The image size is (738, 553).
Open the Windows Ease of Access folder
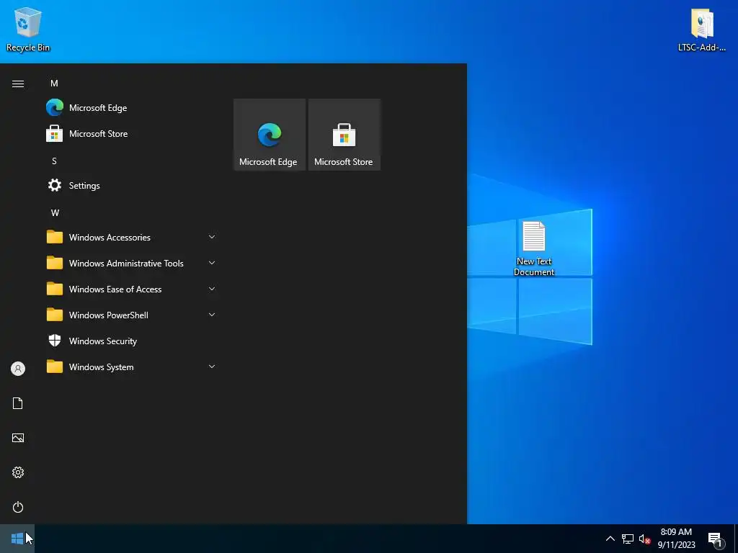(x=131, y=289)
